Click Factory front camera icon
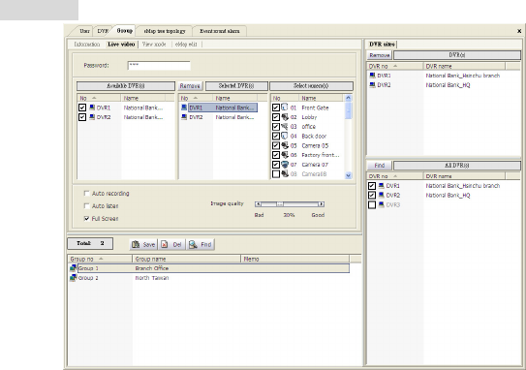The image size is (526, 370). click(x=285, y=155)
